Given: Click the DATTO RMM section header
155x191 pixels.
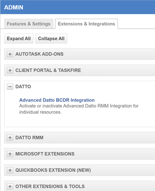Looking at the screenshot, I should (x=80, y=138).
